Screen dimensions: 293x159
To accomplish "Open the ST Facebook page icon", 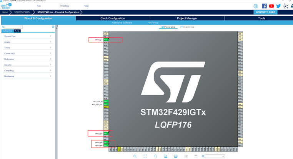I will tap(264, 6).
